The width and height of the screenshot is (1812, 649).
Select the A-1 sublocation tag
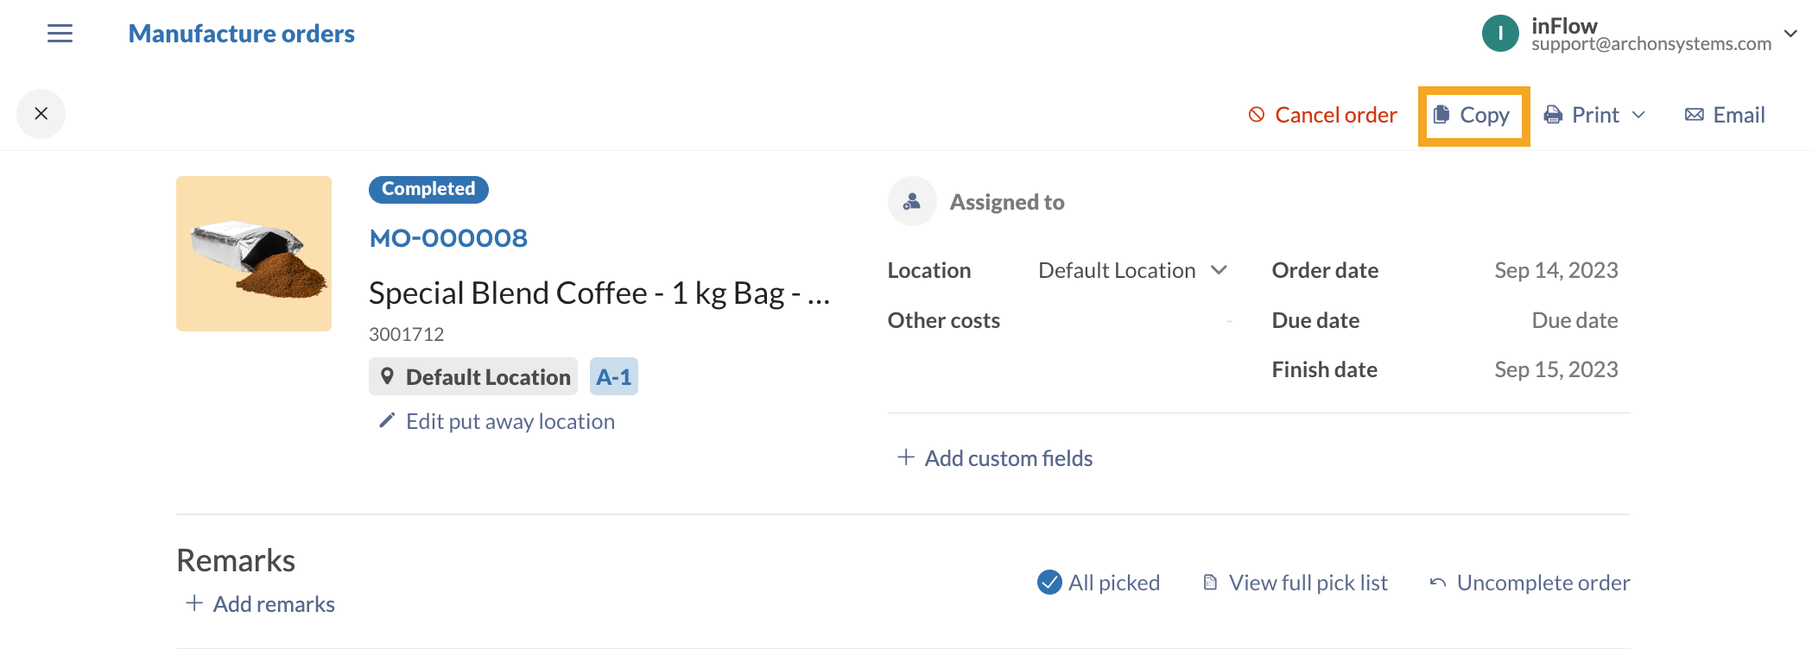point(613,377)
